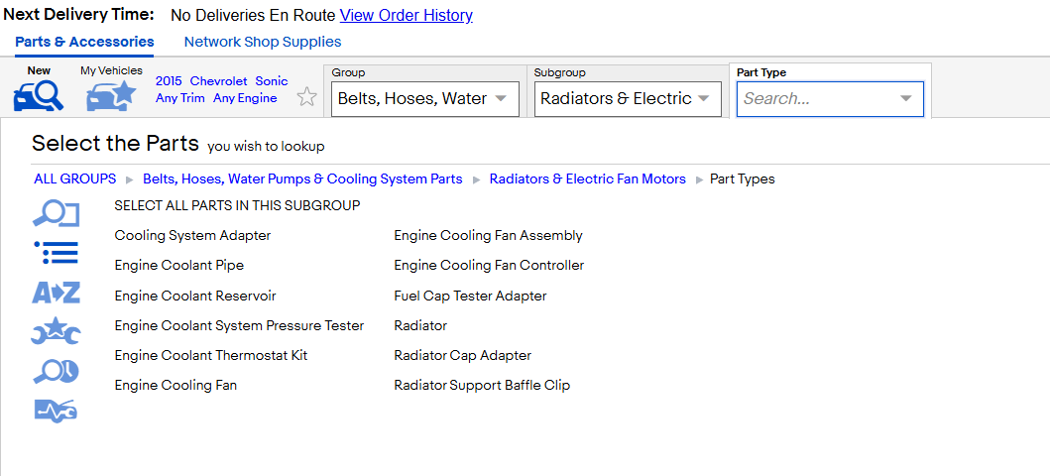Click the magnifier parts lookup sidebar icon
The width and height of the screenshot is (1050, 476).
pos(57,214)
